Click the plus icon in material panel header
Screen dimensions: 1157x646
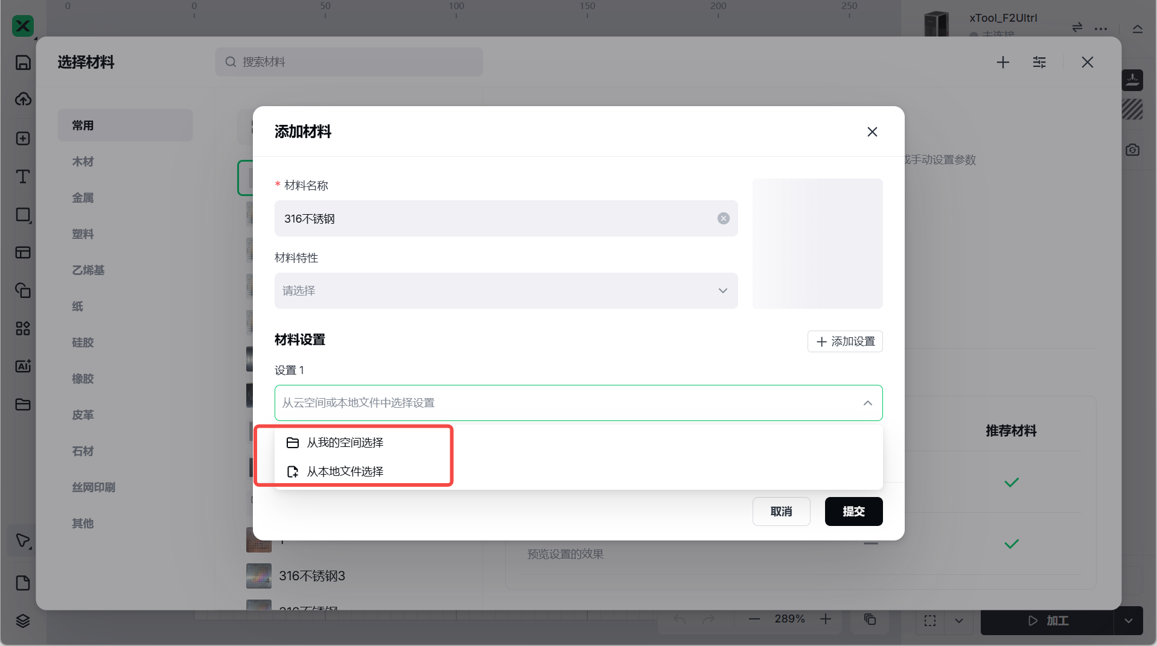pyautogui.click(x=1002, y=62)
